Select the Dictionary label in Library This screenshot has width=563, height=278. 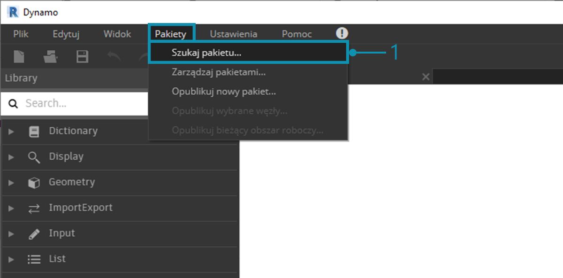pyautogui.click(x=73, y=131)
